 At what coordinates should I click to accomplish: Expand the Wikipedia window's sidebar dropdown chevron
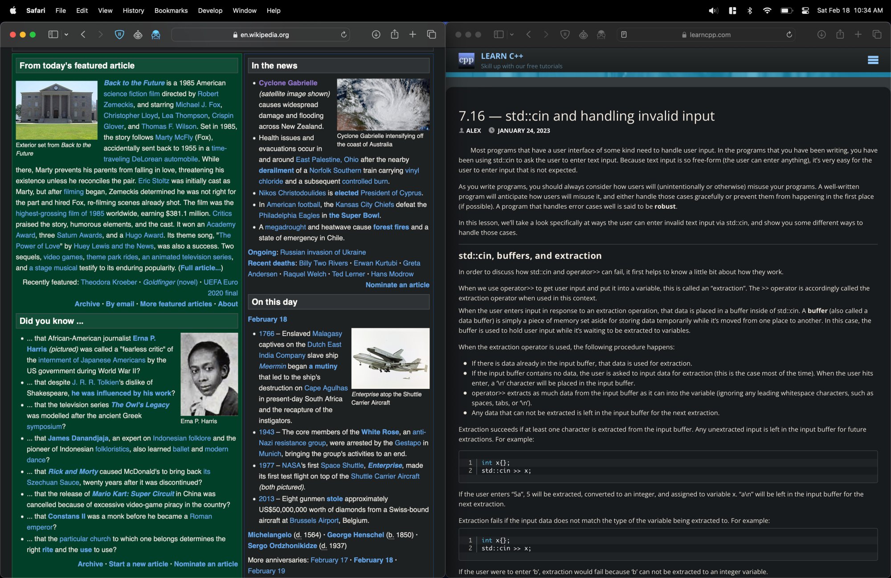pyautogui.click(x=66, y=34)
